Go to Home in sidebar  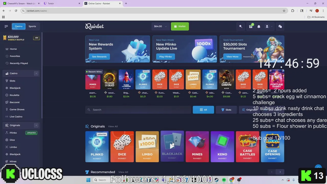point(13,49)
